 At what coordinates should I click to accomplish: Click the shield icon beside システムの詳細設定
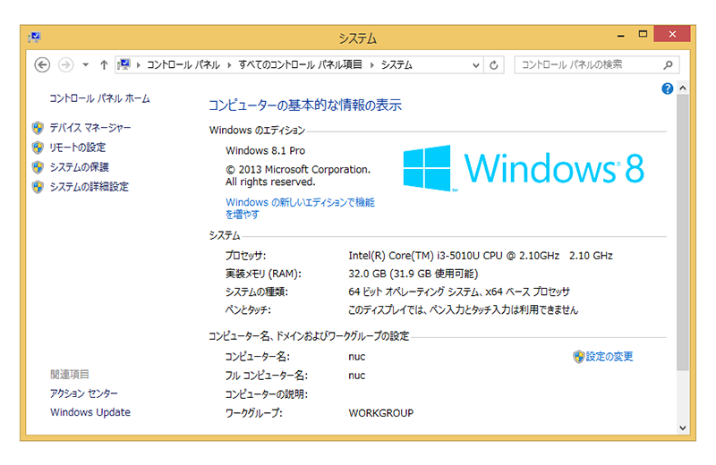(x=38, y=187)
